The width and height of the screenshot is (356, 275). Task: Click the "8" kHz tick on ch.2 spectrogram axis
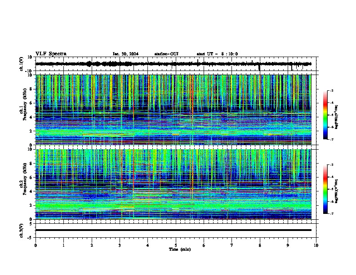pos(31,164)
